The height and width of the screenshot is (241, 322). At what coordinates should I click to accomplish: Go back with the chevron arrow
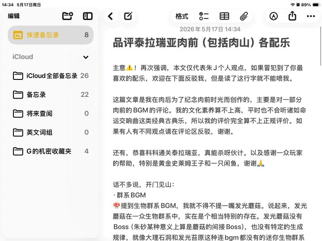(x=110, y=16)
